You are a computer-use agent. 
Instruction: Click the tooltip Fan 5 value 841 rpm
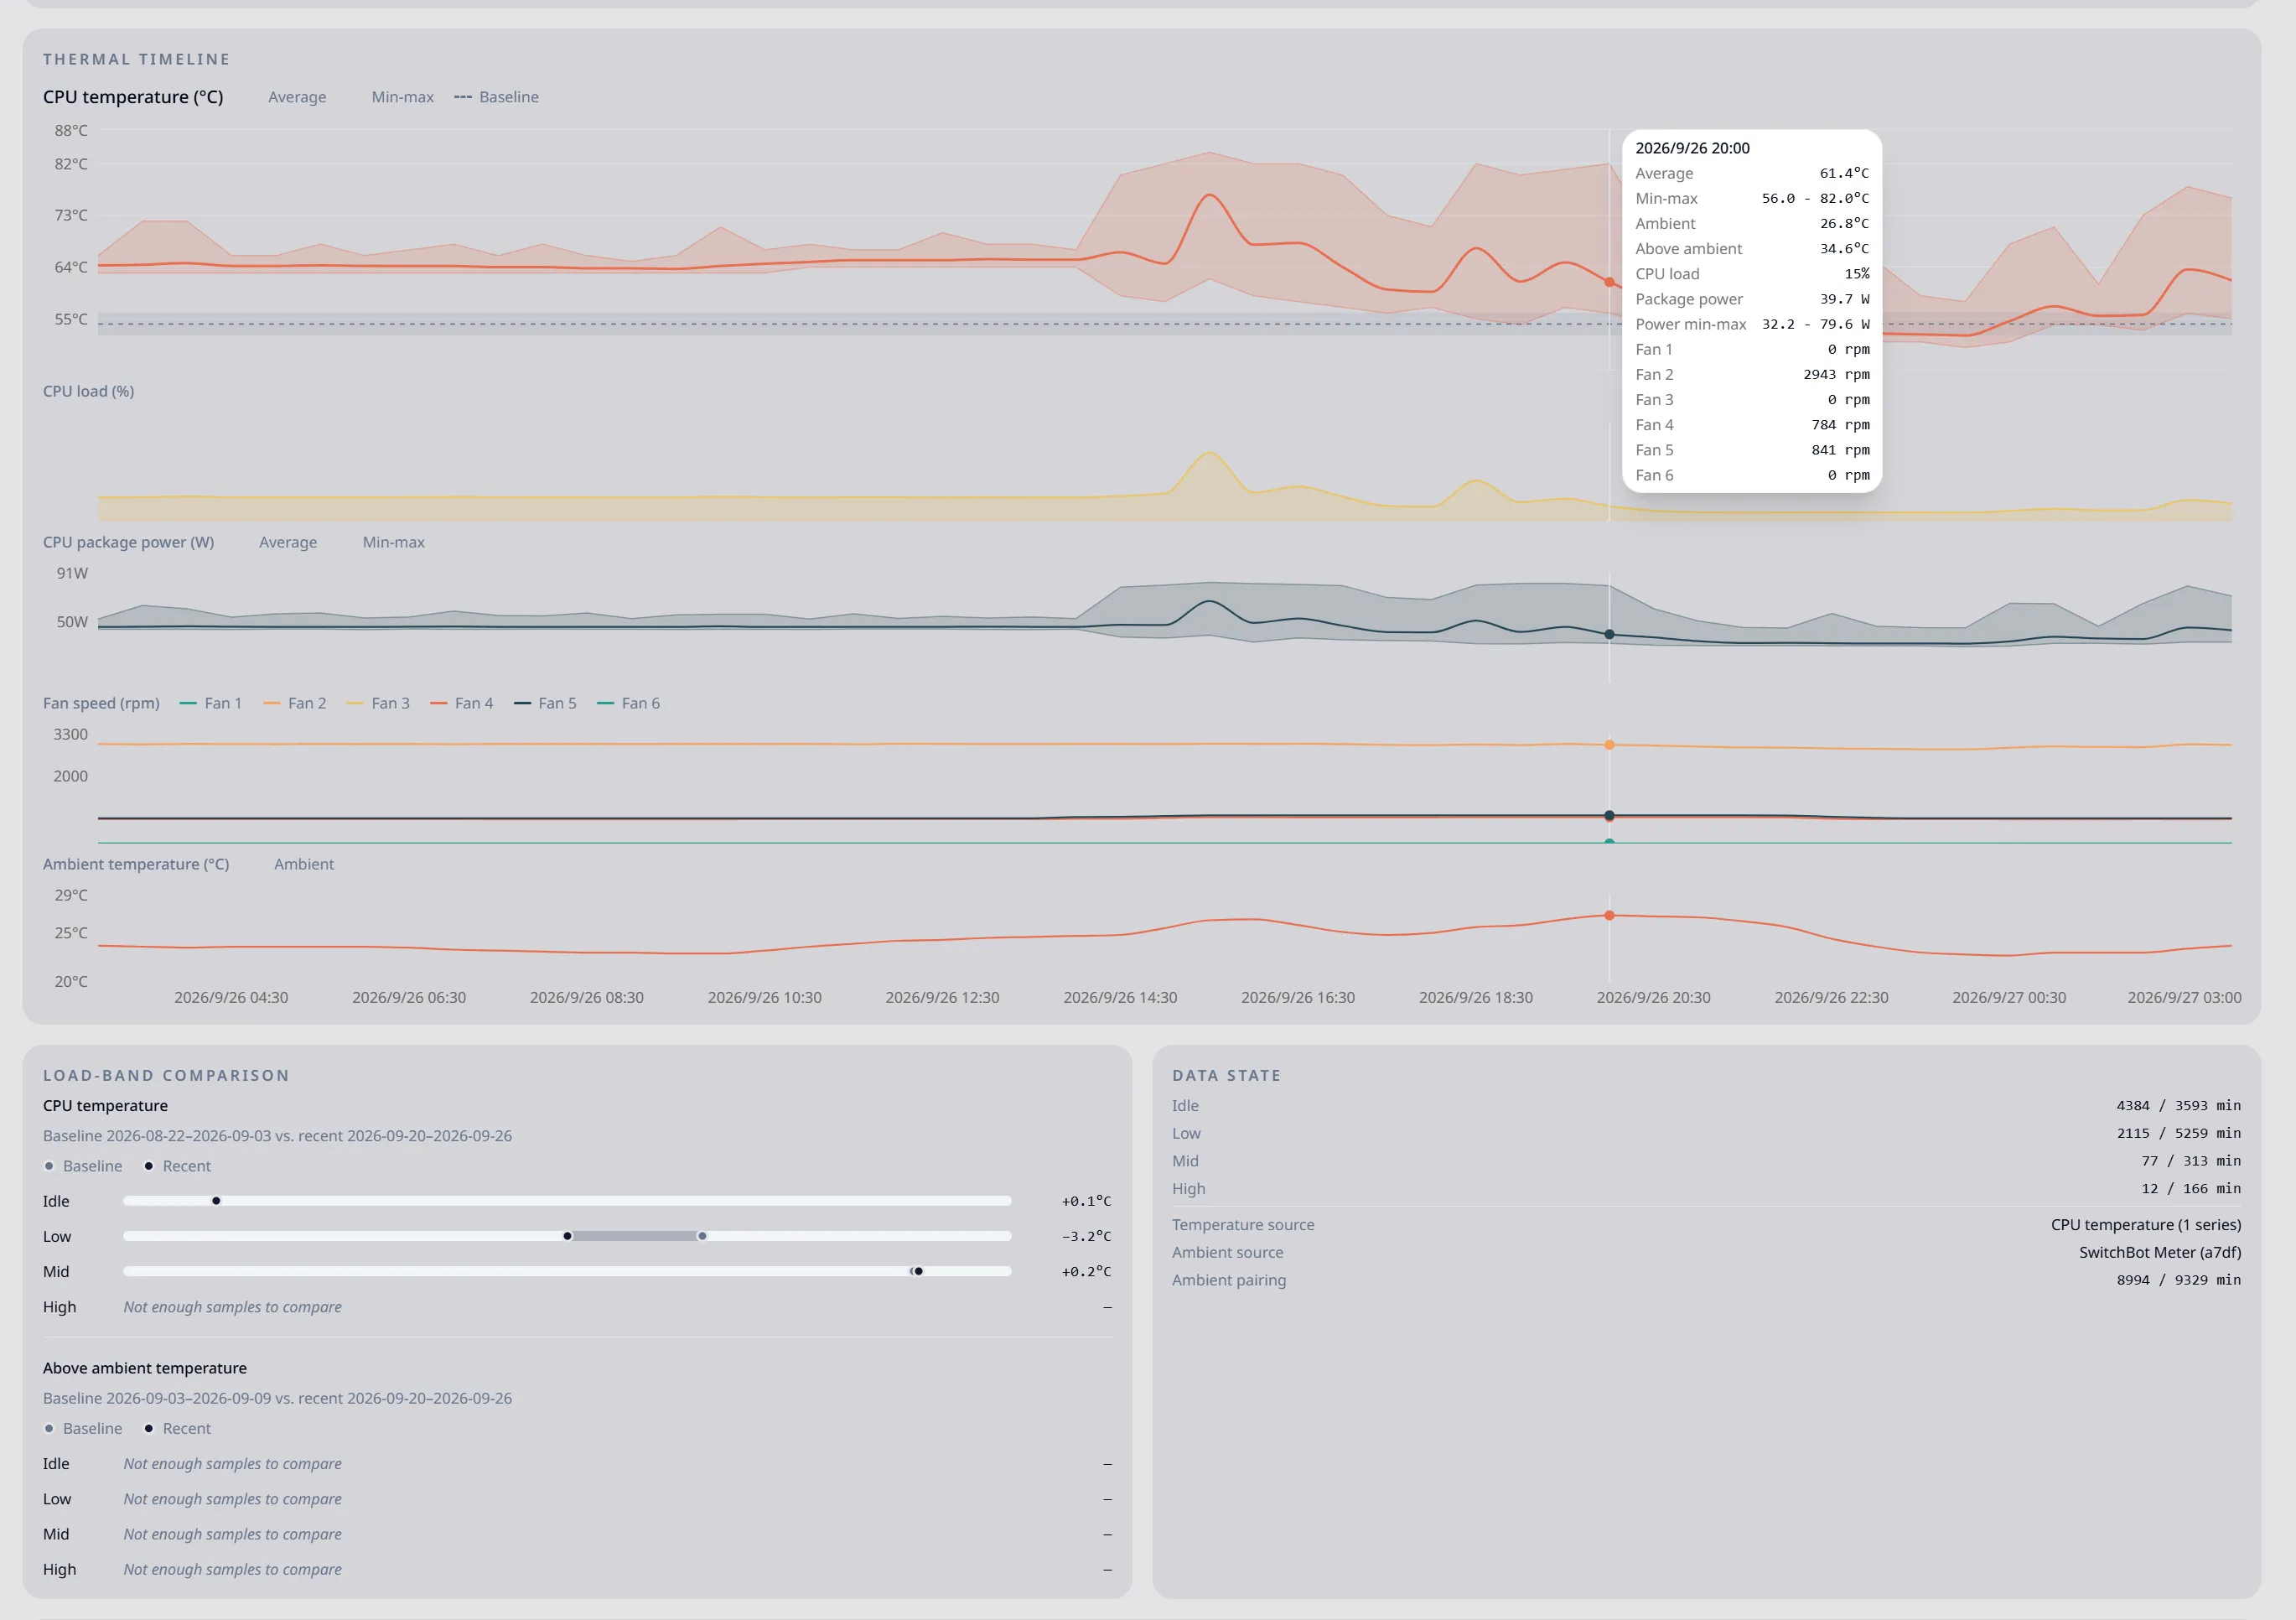[x=1840, y=449]
